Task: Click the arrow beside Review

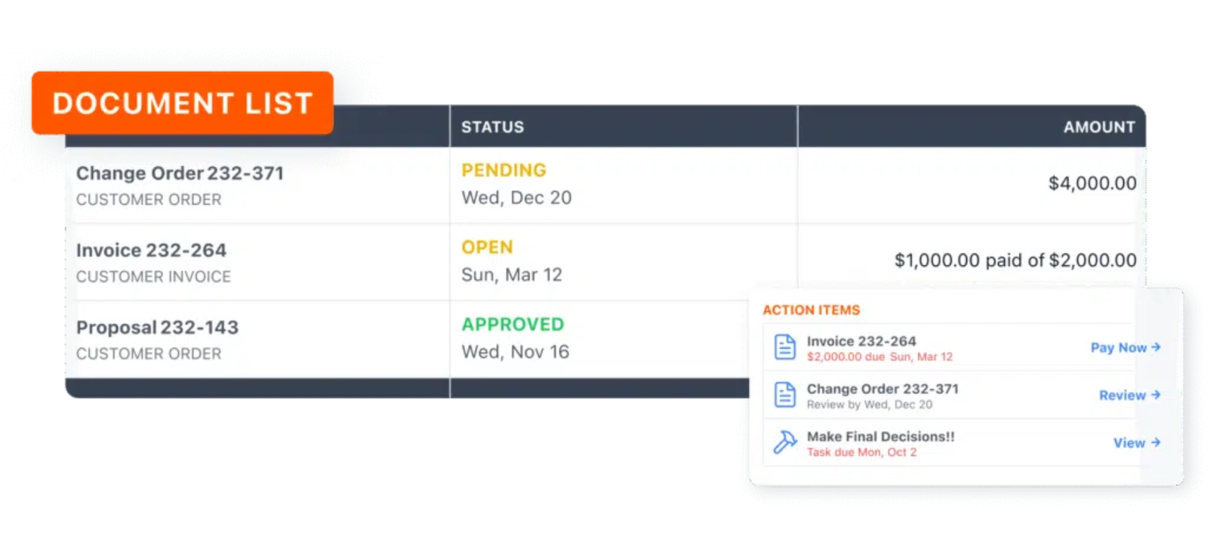Action: 1156,395
